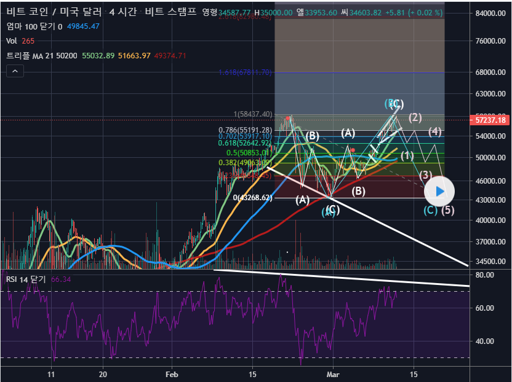Select the (4) Elliott wave label
Viewport: 512px width, 382px height.
pos(435,131)
